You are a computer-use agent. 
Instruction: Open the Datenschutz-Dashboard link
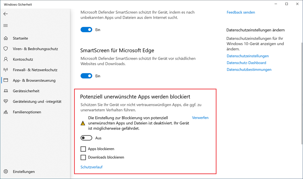[246, 63]
